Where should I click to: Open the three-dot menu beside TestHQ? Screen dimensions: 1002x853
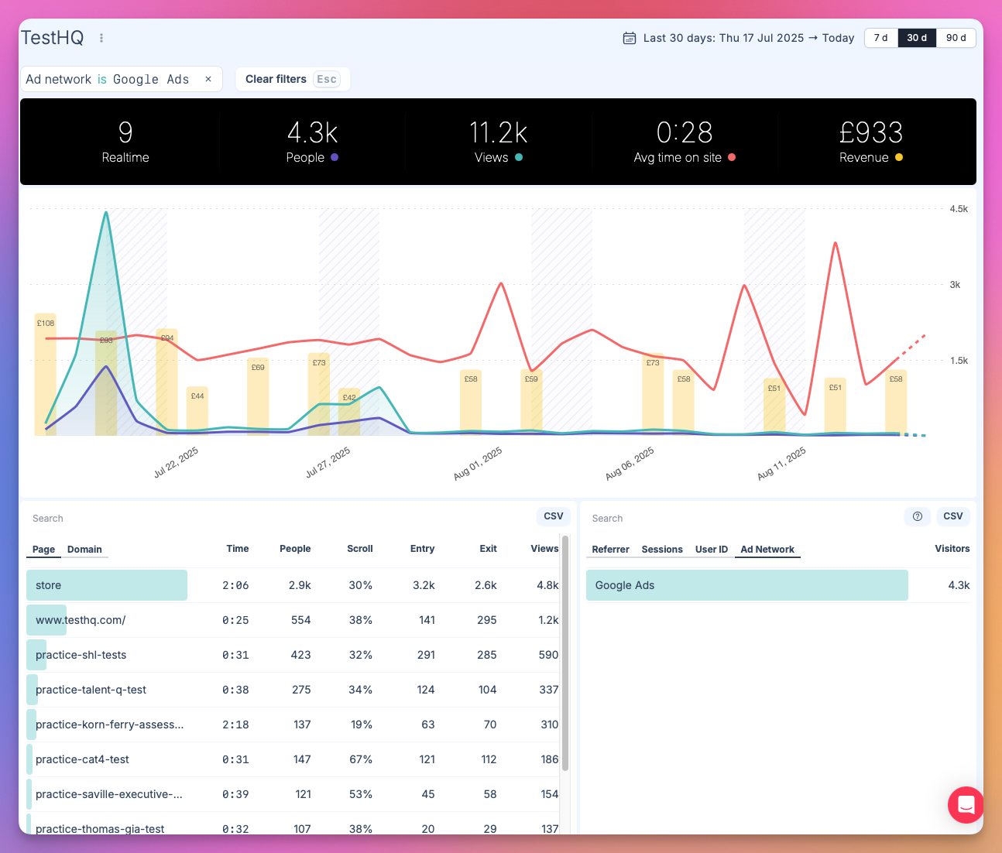[x=101, y=38]
